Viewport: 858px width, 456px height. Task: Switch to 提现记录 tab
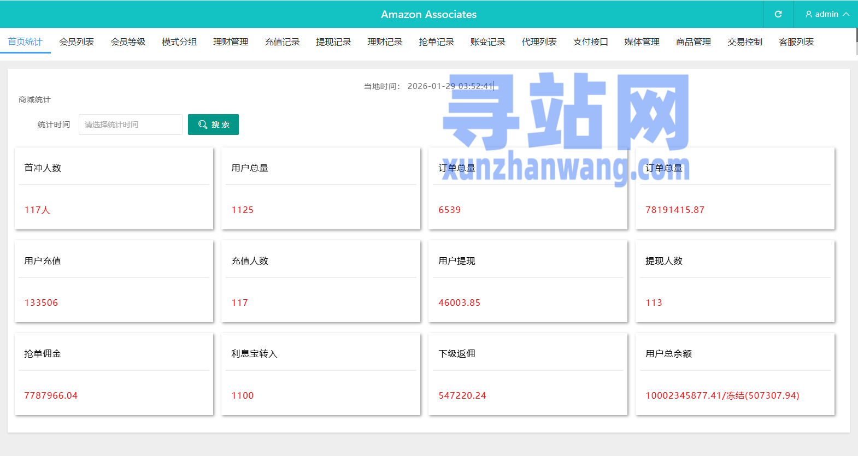tap(333, 42)
